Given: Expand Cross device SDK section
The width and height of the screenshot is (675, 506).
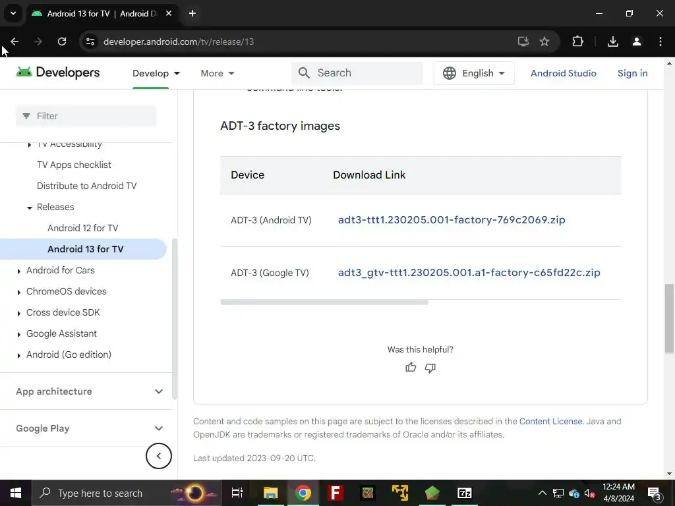Looking at the screenshot, I should coord(18,313).
